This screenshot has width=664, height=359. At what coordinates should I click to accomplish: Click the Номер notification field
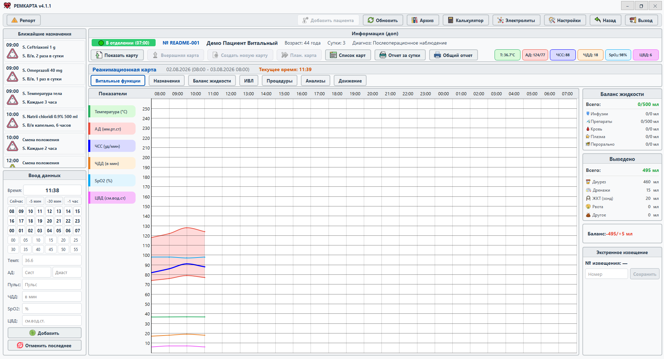(606, 274)
